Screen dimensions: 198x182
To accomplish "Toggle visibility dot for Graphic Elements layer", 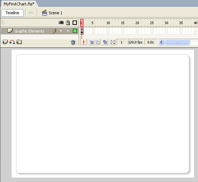I will 61,31.
